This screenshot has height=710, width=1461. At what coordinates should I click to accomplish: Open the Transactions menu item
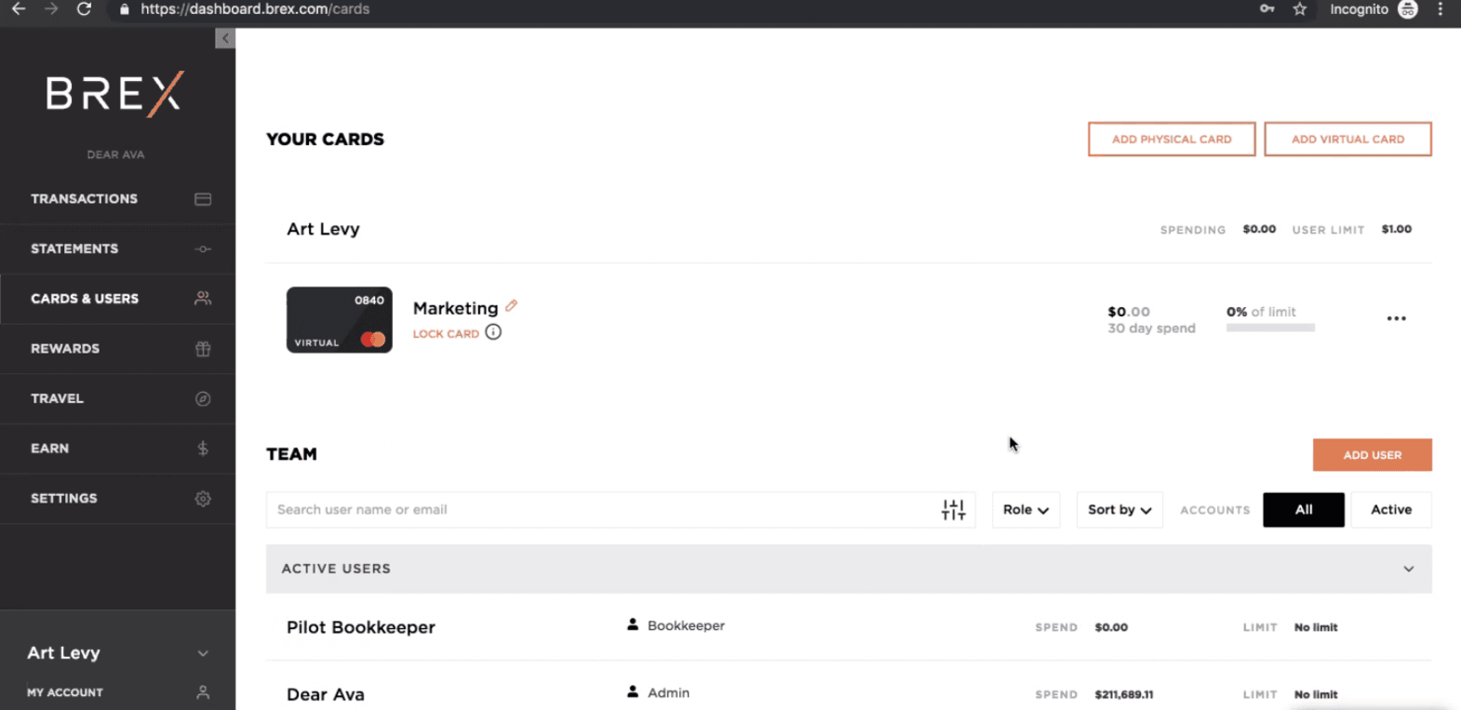pyautogui.click(x=84, y=198)
